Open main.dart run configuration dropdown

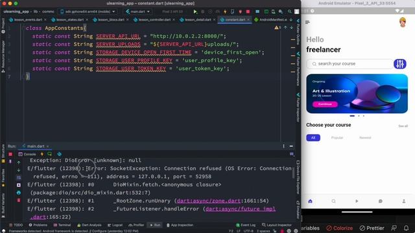point(138,12)
